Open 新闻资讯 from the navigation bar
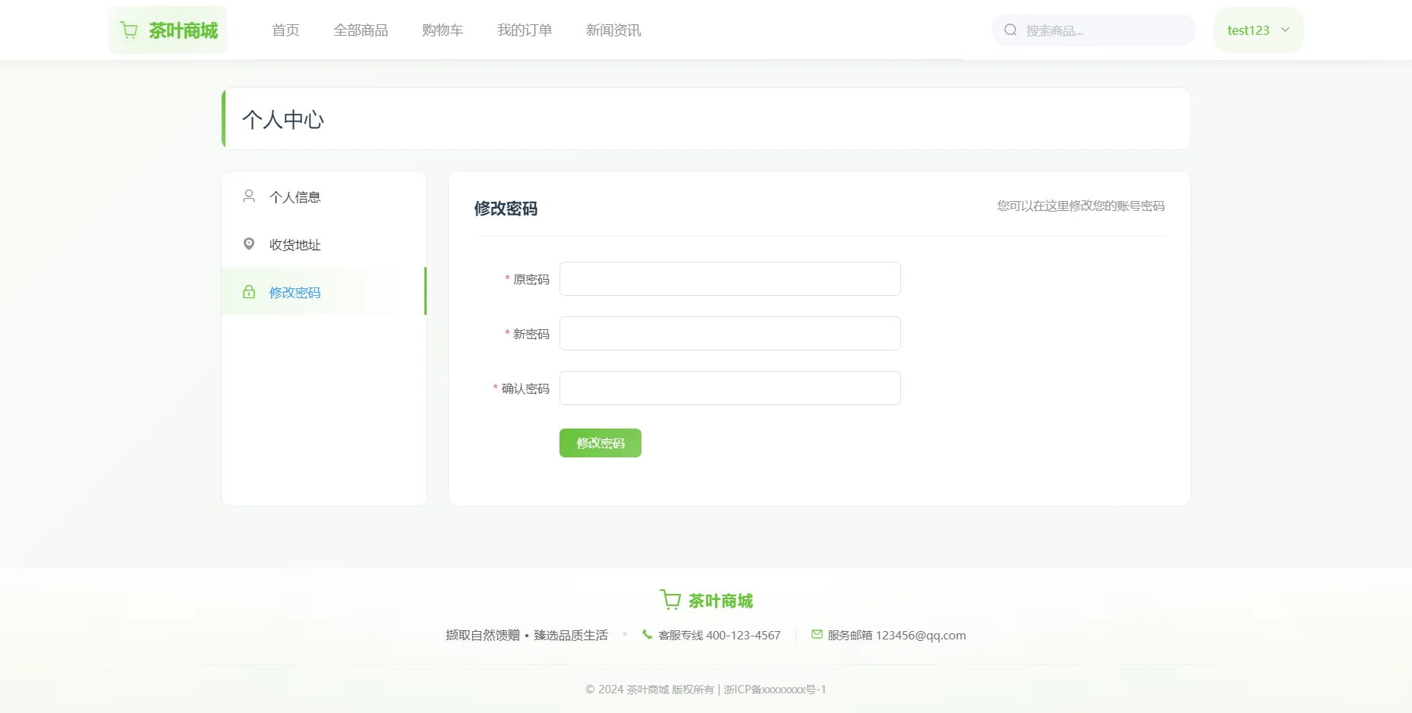 [613, 30]
